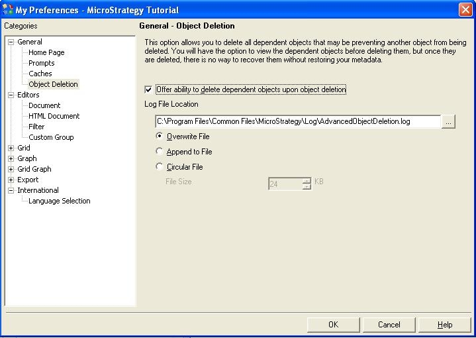The height and width of the screenshot is (338, 476).
Task: Expand the Export category node
Action: click(11, 180)
